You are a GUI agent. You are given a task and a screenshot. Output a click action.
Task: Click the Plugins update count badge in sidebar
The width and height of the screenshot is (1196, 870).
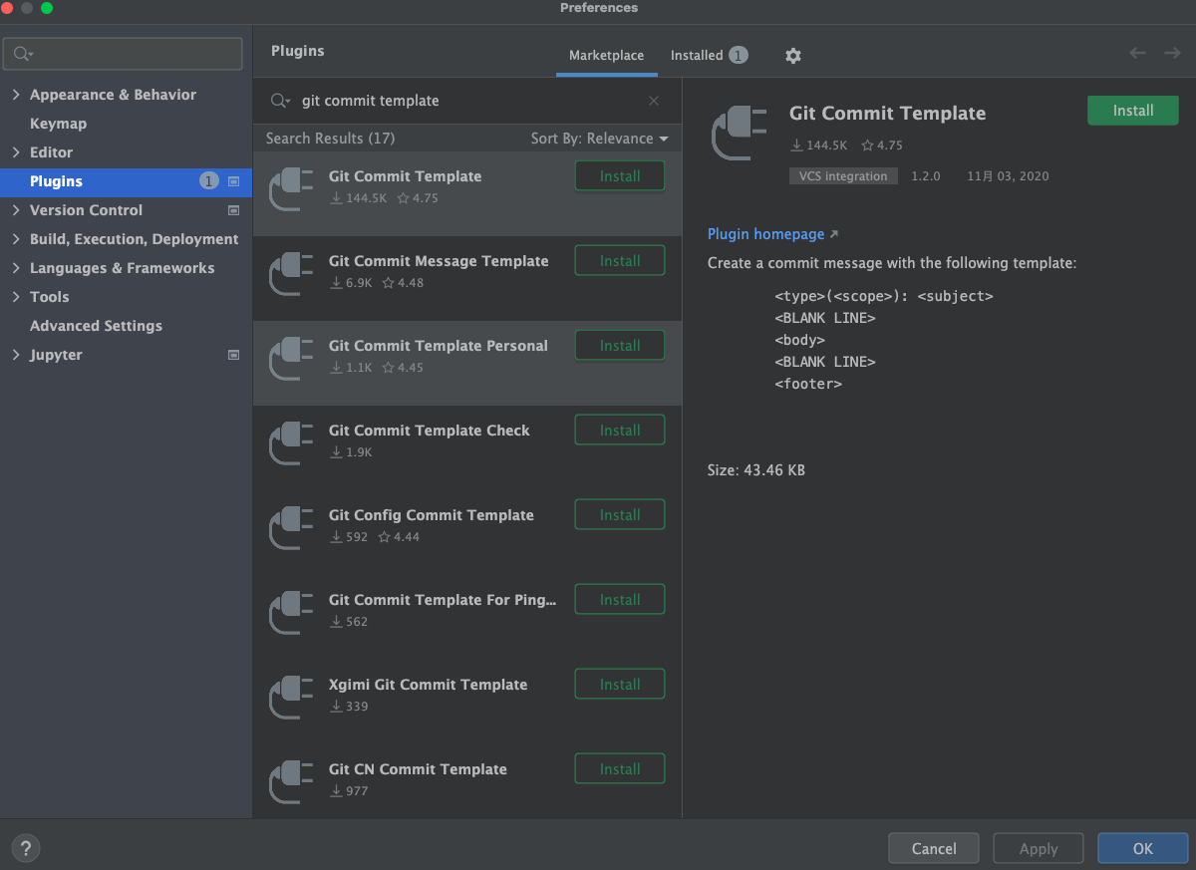click(x=208, y=181)
